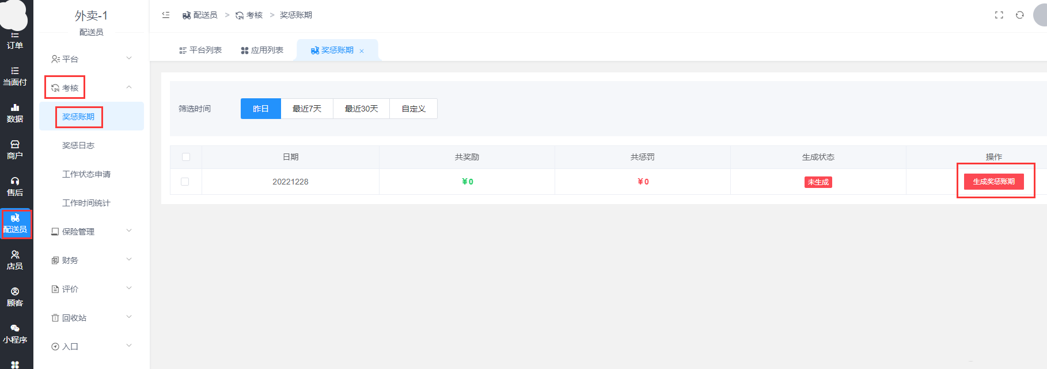Image resolution: width=1047 pixels, height=369 pixels.
Task: Expand the 入口 menu group
Action: tap(92, 346)
